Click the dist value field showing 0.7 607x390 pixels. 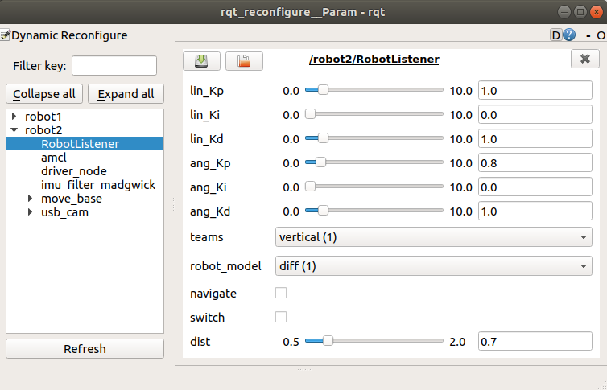pos(535,341)
